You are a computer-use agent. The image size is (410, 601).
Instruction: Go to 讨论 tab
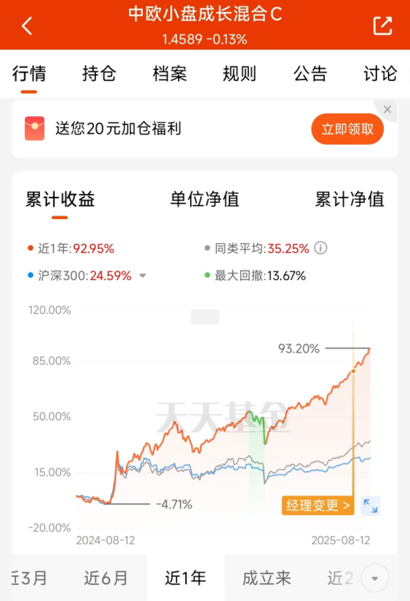click(380, 74)
